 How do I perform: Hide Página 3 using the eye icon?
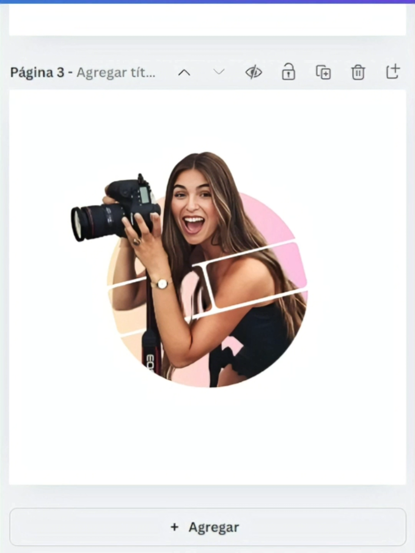point(254,72)
